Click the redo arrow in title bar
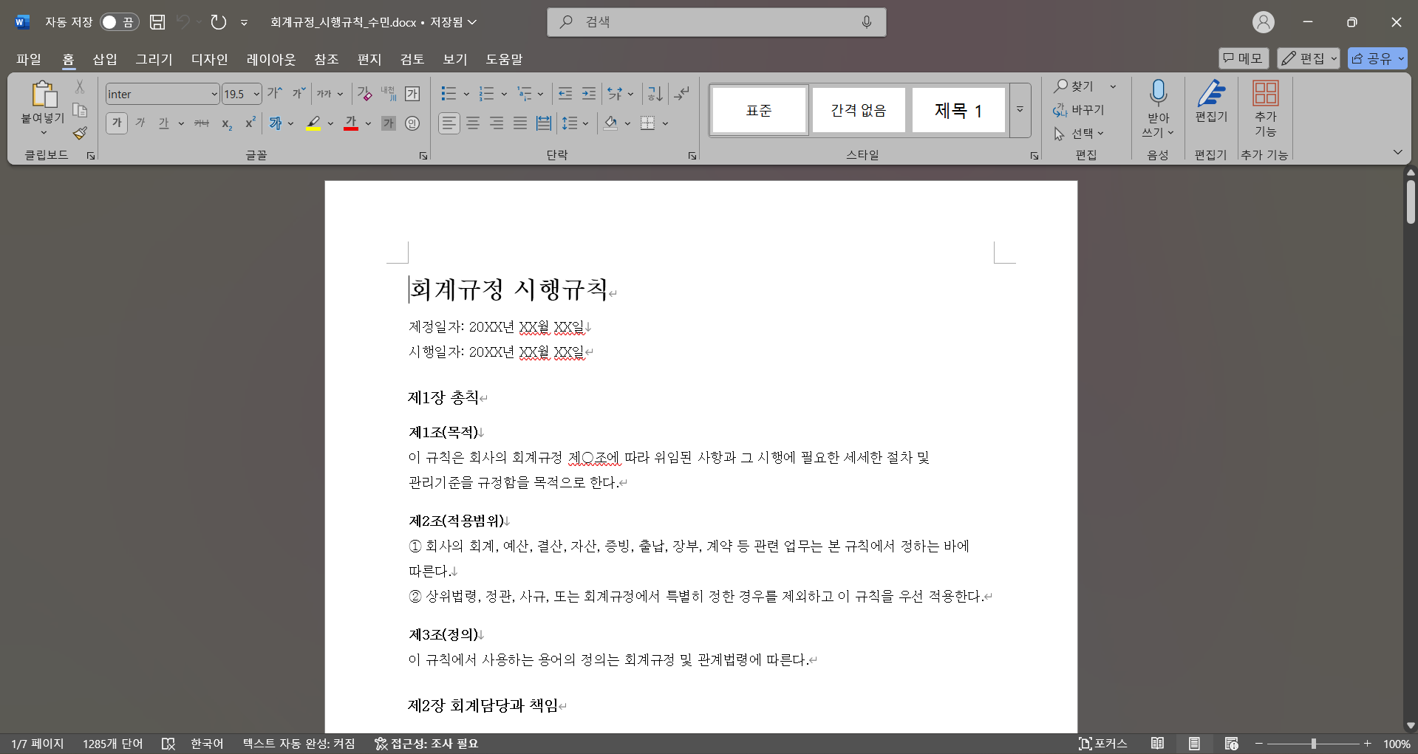Screen dimensions: 1418x754 coord(218,22)
